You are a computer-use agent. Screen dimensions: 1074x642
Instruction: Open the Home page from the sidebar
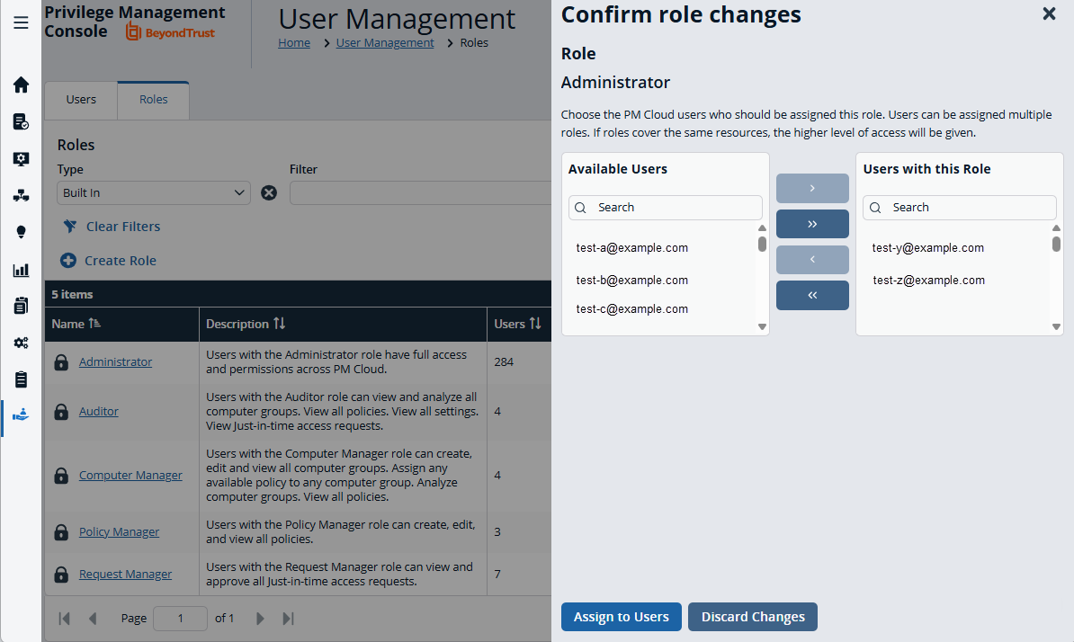(21, 85)
